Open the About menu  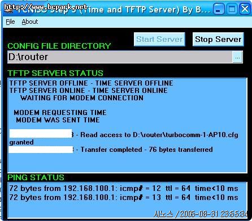(x=30, y=22)
